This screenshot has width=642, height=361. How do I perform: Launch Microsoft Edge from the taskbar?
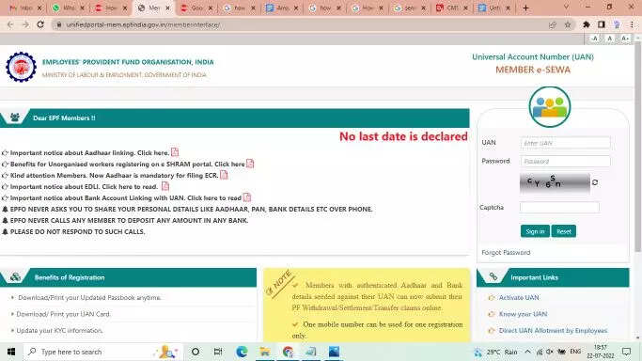coord(242,352)
